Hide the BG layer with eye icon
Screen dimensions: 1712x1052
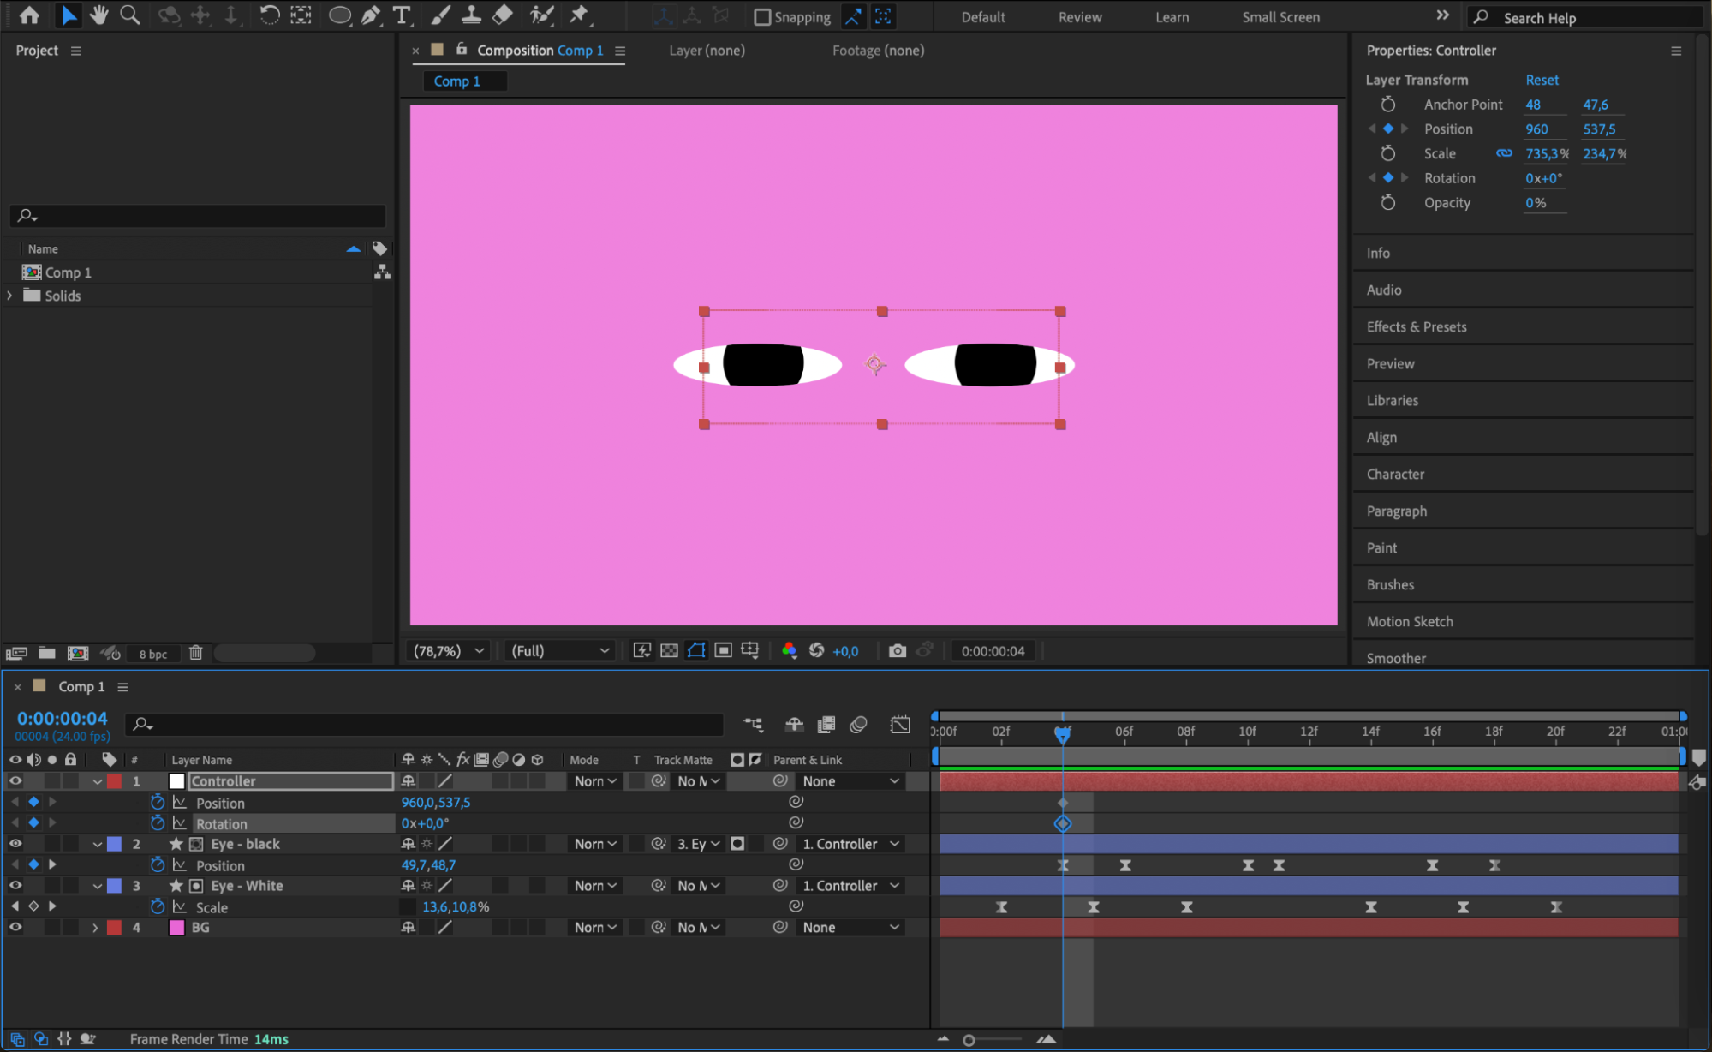15,927
